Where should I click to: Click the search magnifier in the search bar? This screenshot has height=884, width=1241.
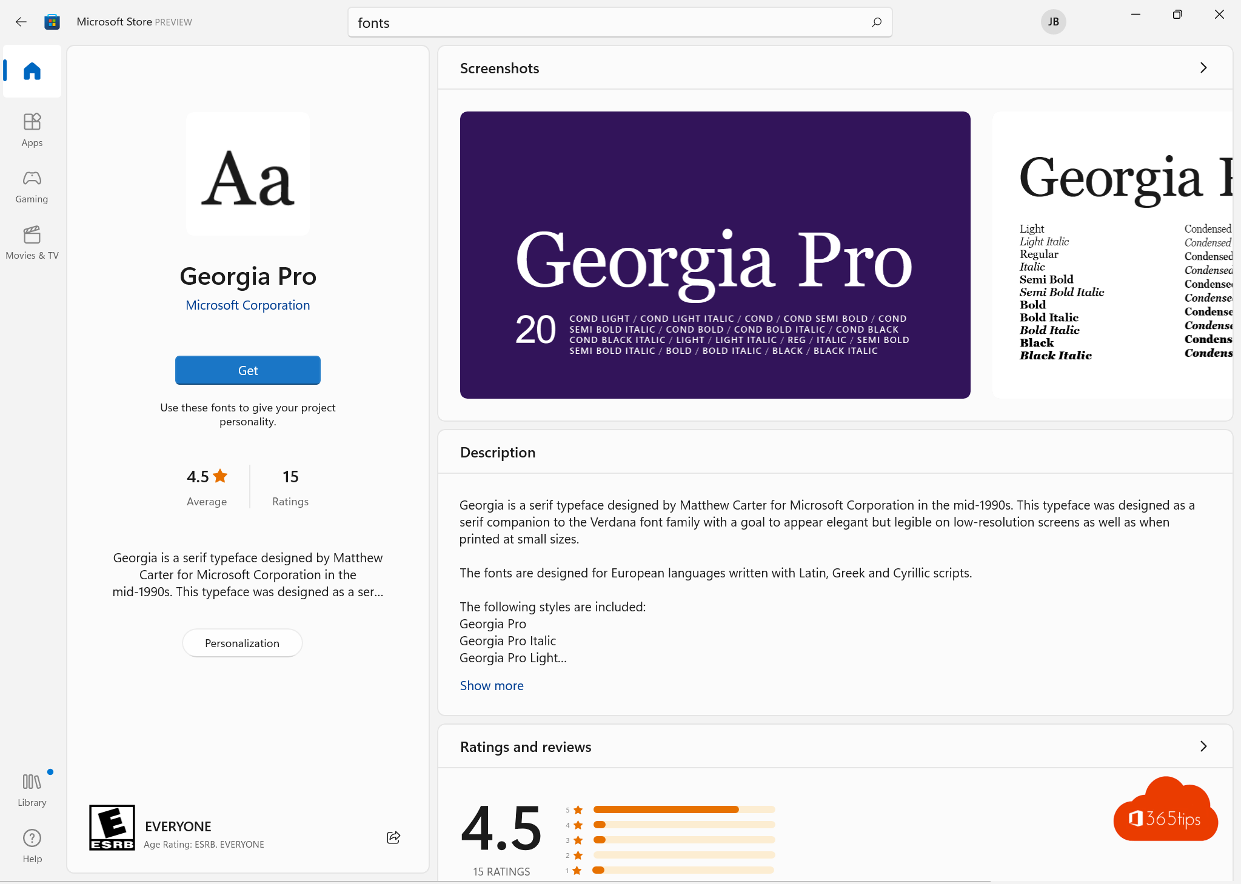(876, 22)
